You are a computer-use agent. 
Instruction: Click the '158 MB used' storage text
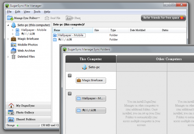click(x=48, y=125)
